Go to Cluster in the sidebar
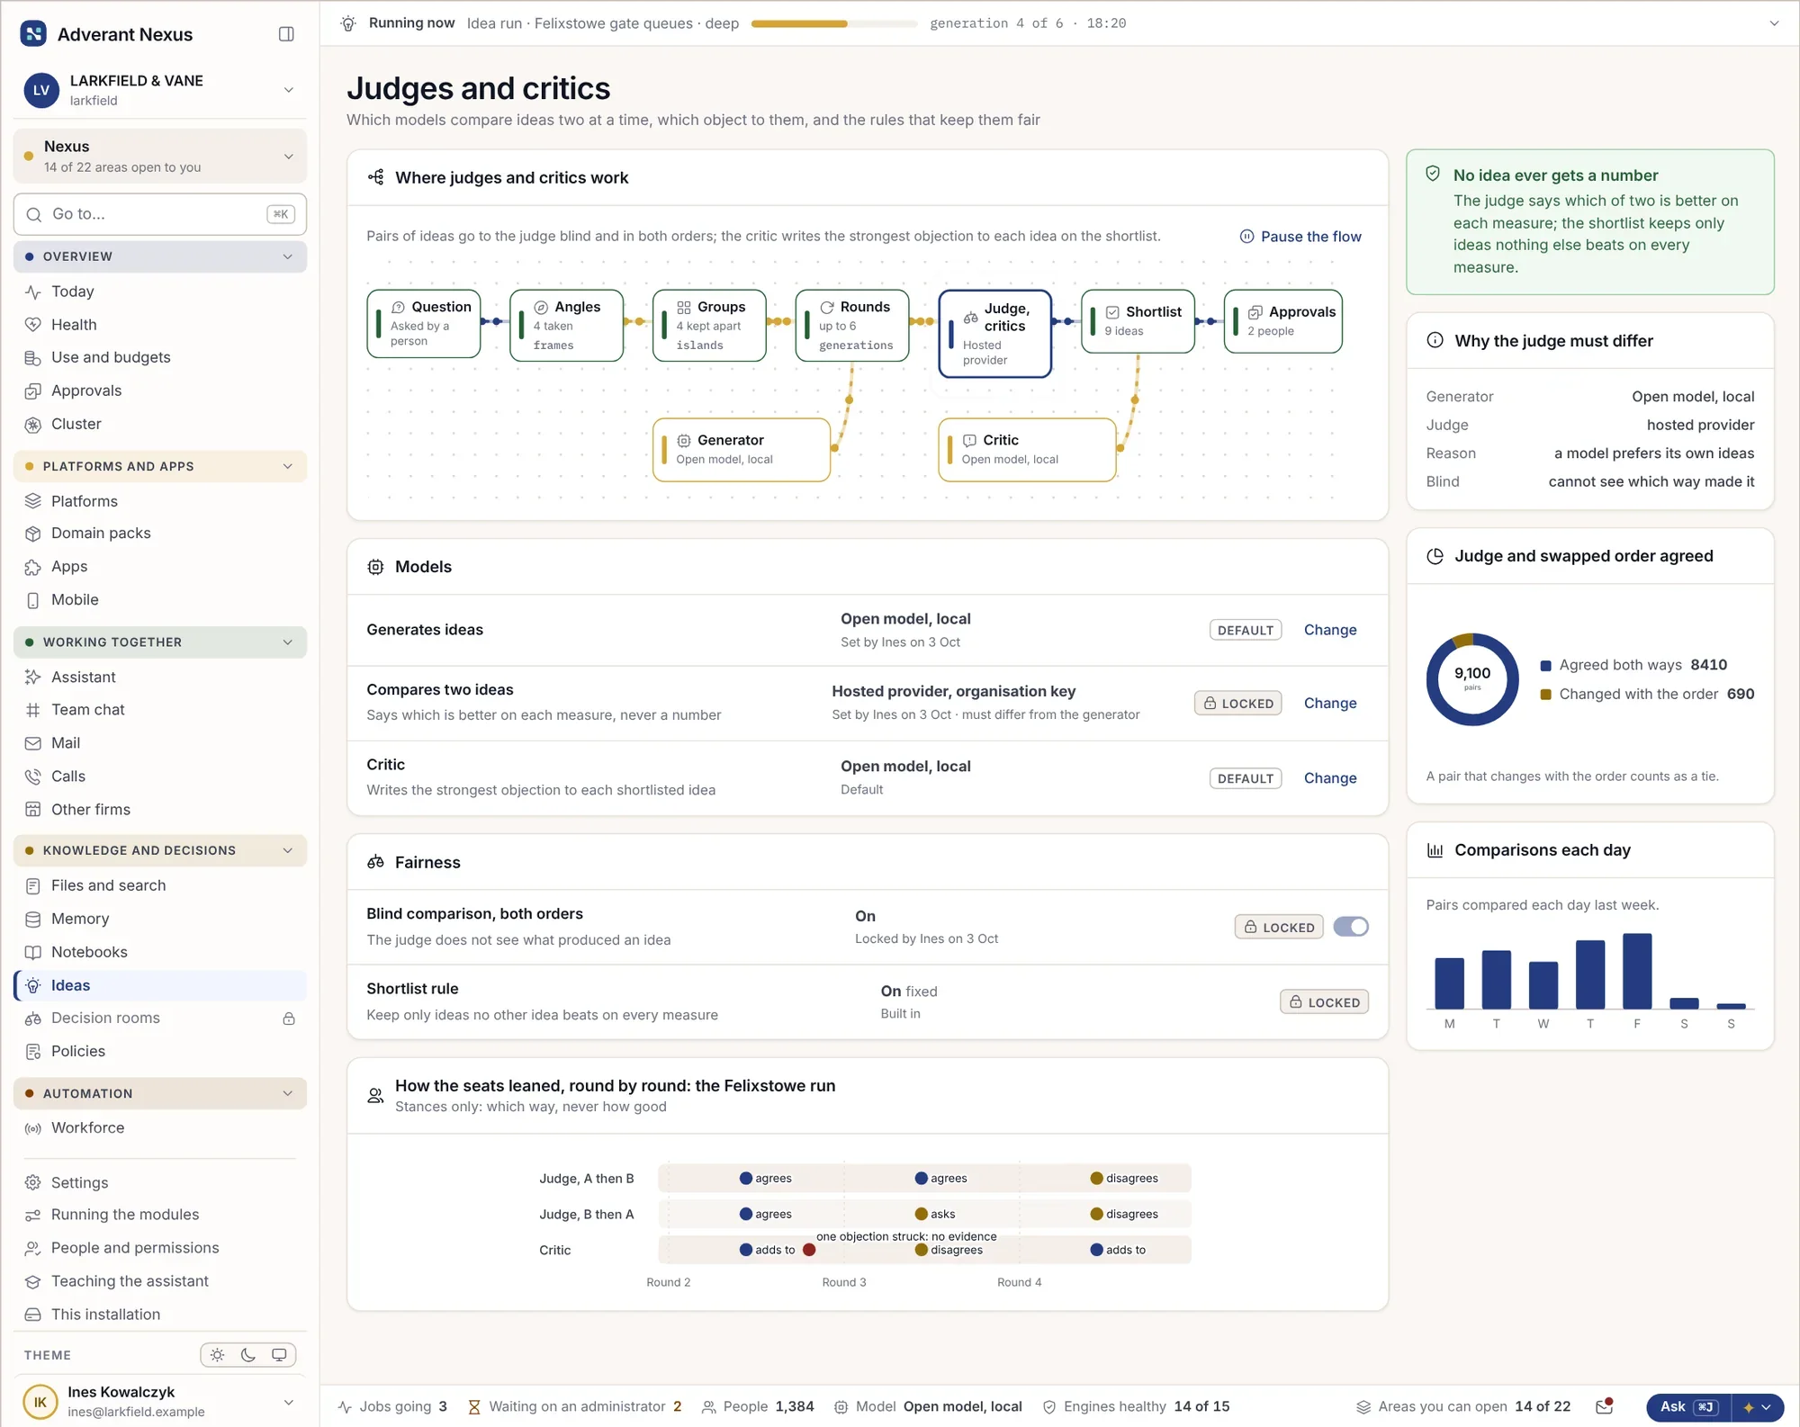 [x=160, y=424]
